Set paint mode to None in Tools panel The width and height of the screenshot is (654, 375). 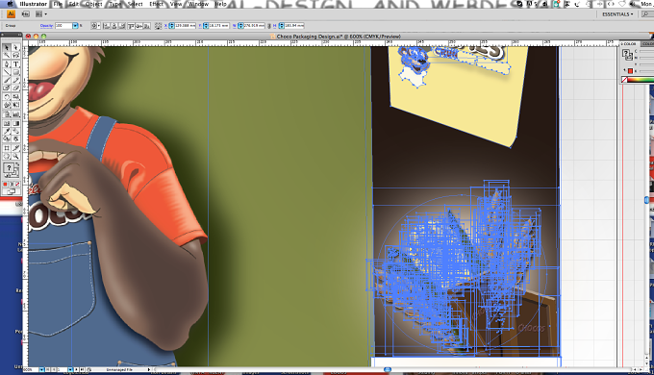coord(17,184)
